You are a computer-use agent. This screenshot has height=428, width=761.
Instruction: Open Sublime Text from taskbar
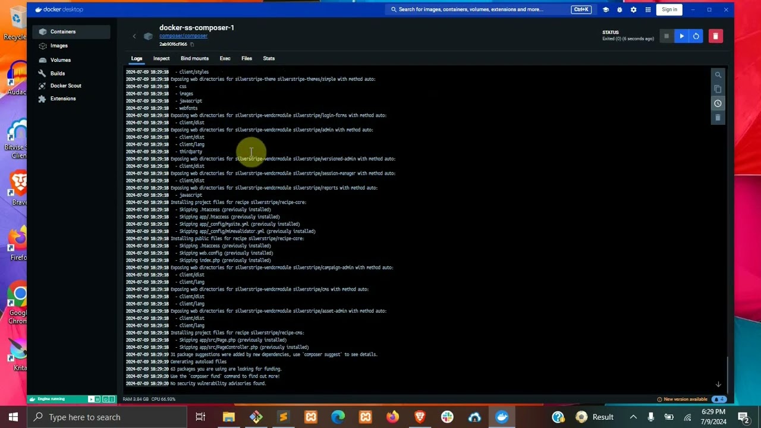pyautogui.click(x=283, y=417)
